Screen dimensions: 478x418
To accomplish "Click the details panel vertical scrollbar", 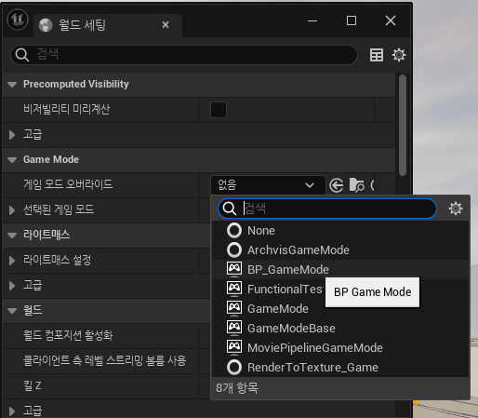I will pos(403,126).
